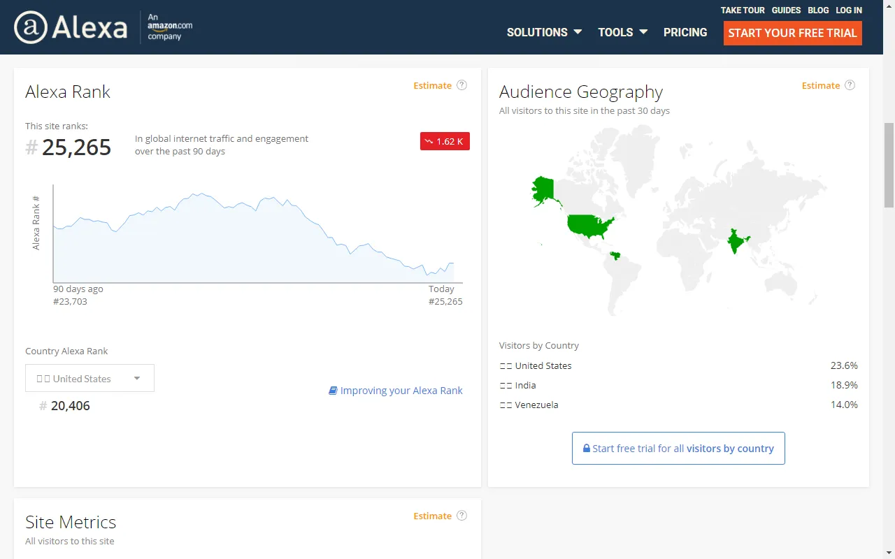The height and width of the screenshot is (559, 895).
Task: Click Start free trial for all visitors by country
Action: point(678,448)
